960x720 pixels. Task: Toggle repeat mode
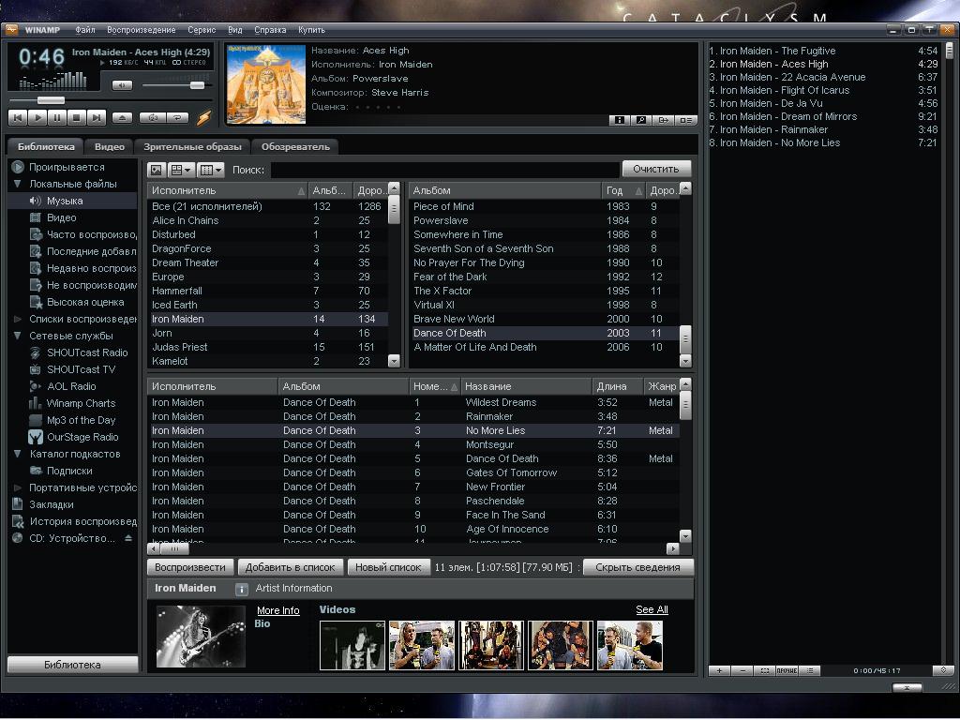(x=176, y=118)
